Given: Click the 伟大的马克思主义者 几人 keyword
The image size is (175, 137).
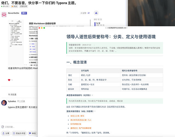Looking at the screenshot, I should (81, 120).
